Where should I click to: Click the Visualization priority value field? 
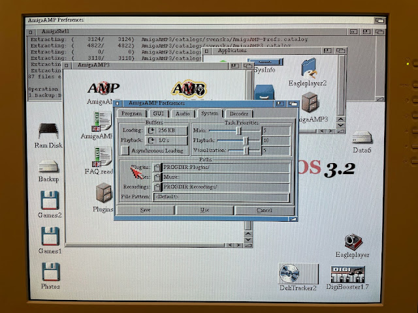click(x=276, y=151)
